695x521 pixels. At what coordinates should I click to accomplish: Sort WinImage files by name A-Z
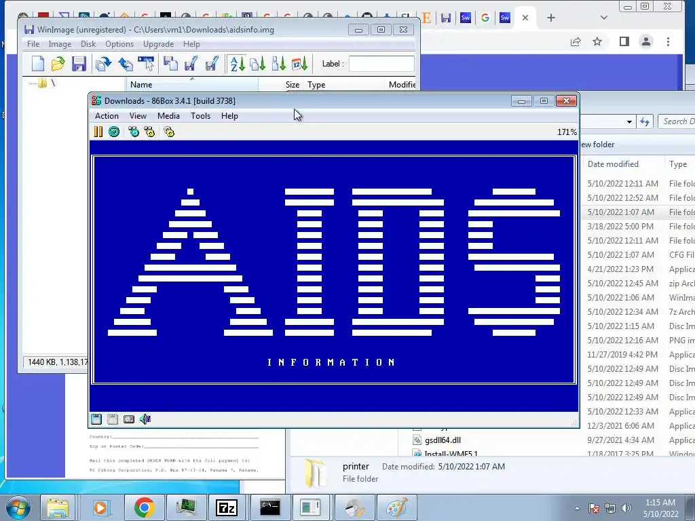coord(238,64)
